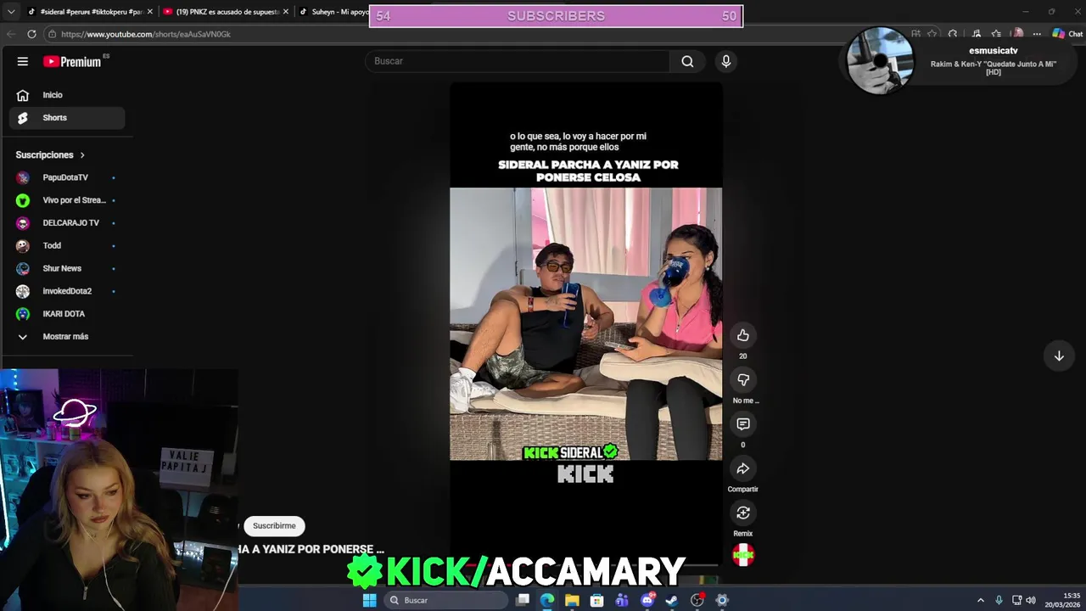Open Microsoft Store from taskbar
Screen dimensions: 1086x611
point(597,600)
